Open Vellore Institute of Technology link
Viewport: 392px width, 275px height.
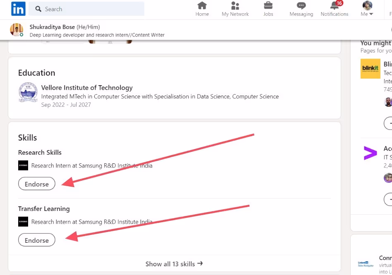[87, 88]
